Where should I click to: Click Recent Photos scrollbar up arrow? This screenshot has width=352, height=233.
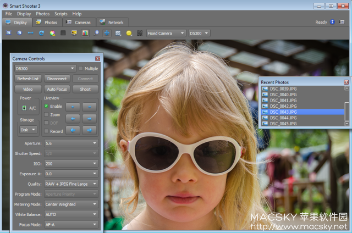coord(347,88)
